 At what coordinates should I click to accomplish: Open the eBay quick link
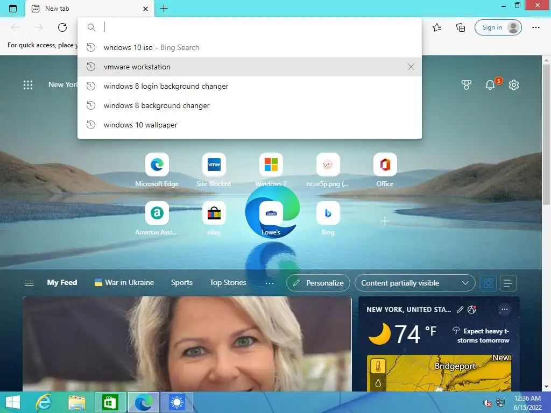click(214, 219)
